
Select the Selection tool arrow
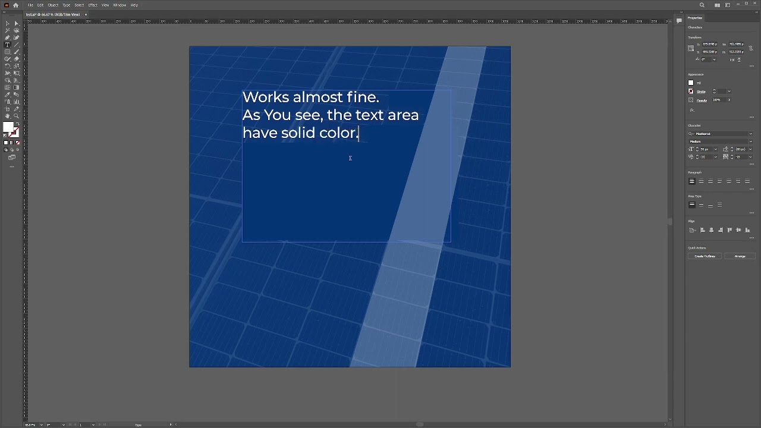pyautogui.click(x=8, y=24)
